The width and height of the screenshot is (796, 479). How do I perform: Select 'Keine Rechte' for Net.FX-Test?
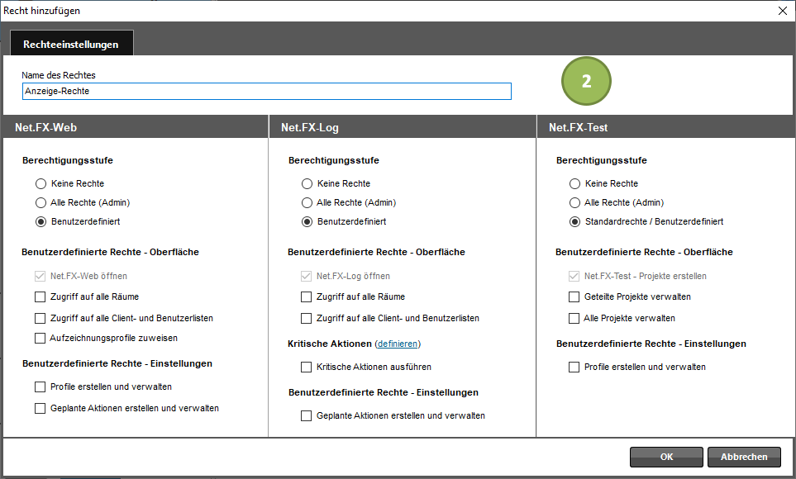click(574, 183)
